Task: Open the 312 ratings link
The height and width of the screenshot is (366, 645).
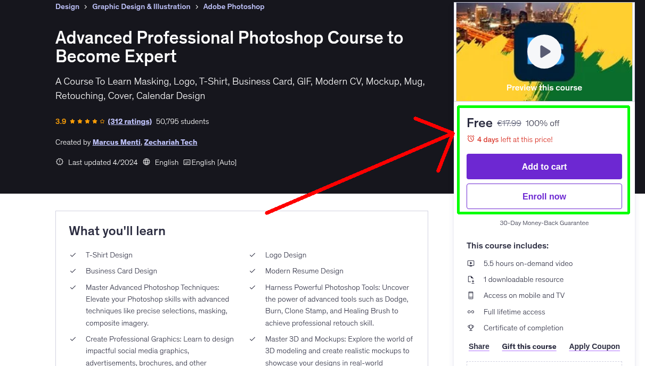Action: click(129, 121)
